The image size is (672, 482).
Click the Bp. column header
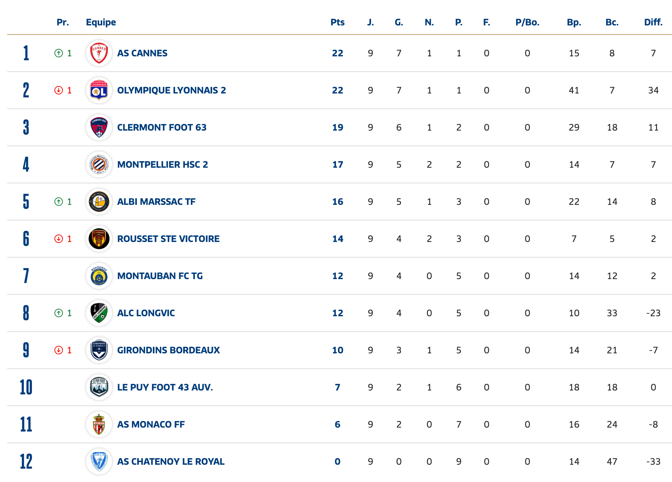click(x=574, y=22)
